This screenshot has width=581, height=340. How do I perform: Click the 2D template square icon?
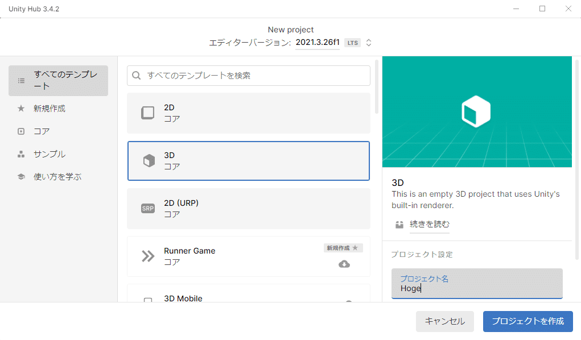148,113
